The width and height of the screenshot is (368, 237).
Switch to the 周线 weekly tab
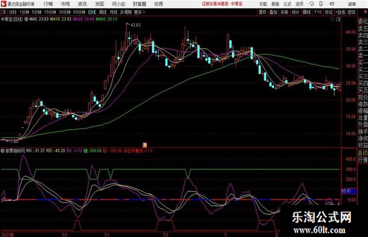coord(103,12)
